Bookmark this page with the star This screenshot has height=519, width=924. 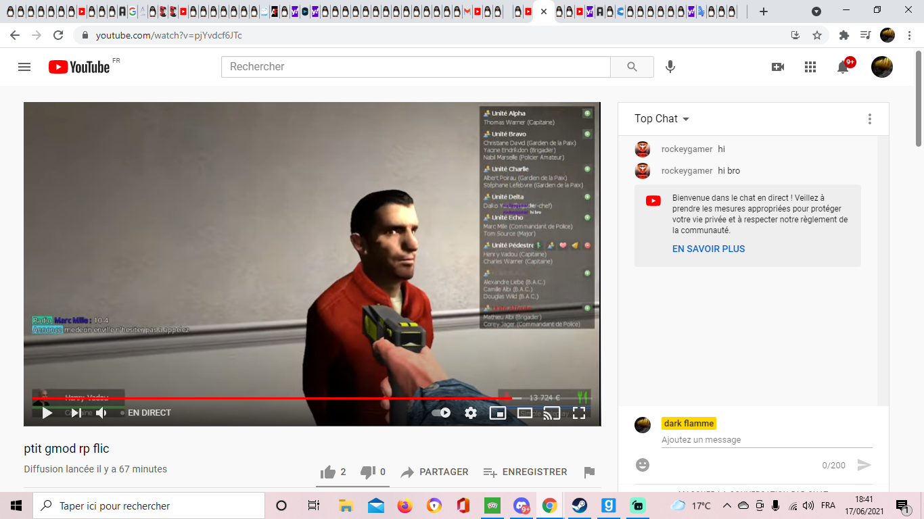click(x=817, y=35)
